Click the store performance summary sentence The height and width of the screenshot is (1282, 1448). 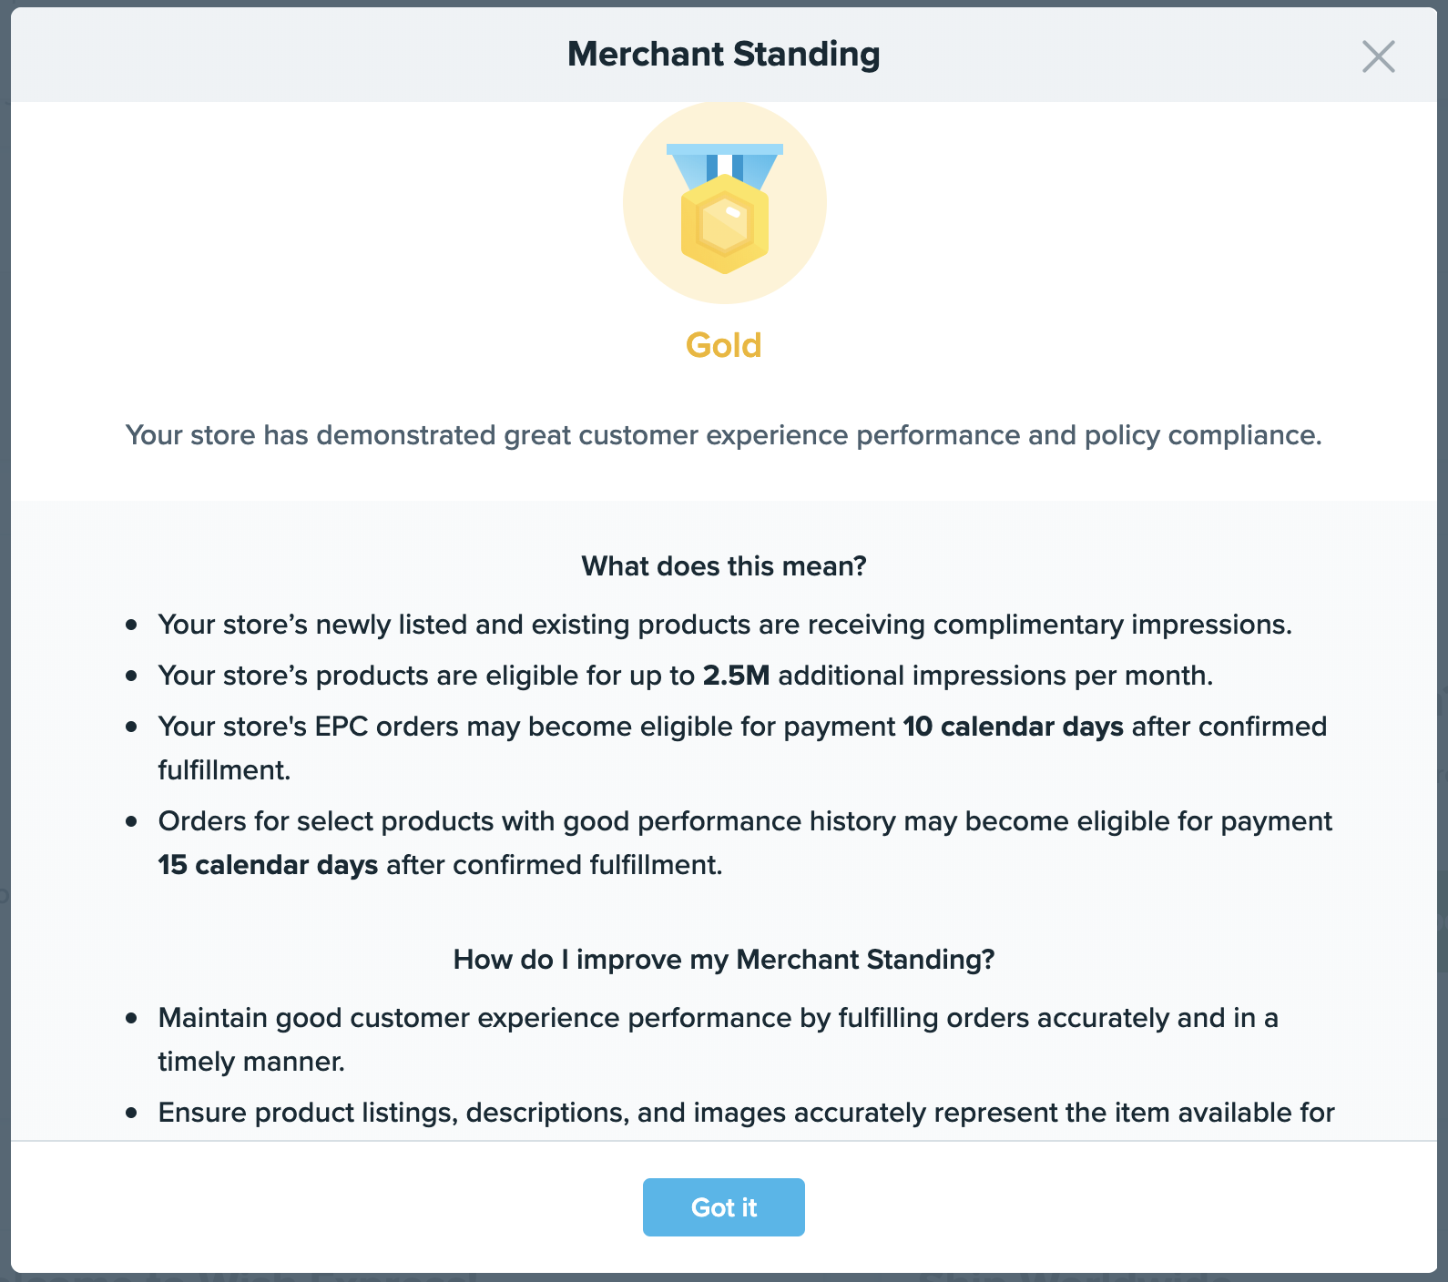point(724,435)
